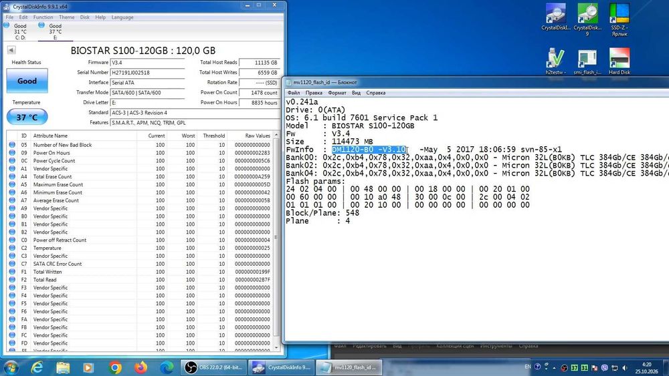Select the Average Erase Count attribute row
Image resolution: width=669 pixels, height=376 pixels.
pyautogui.click(x=140, y=200)
